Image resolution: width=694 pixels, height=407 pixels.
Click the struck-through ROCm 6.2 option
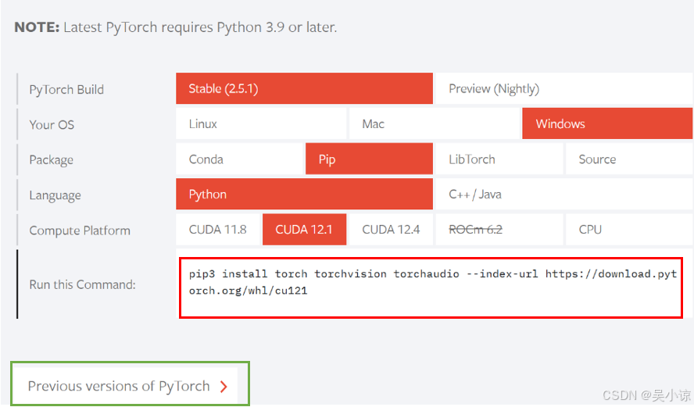(x=499, y=229)
